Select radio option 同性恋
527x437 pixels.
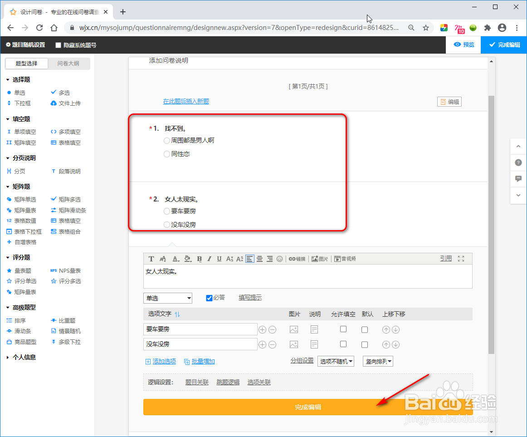167,154
